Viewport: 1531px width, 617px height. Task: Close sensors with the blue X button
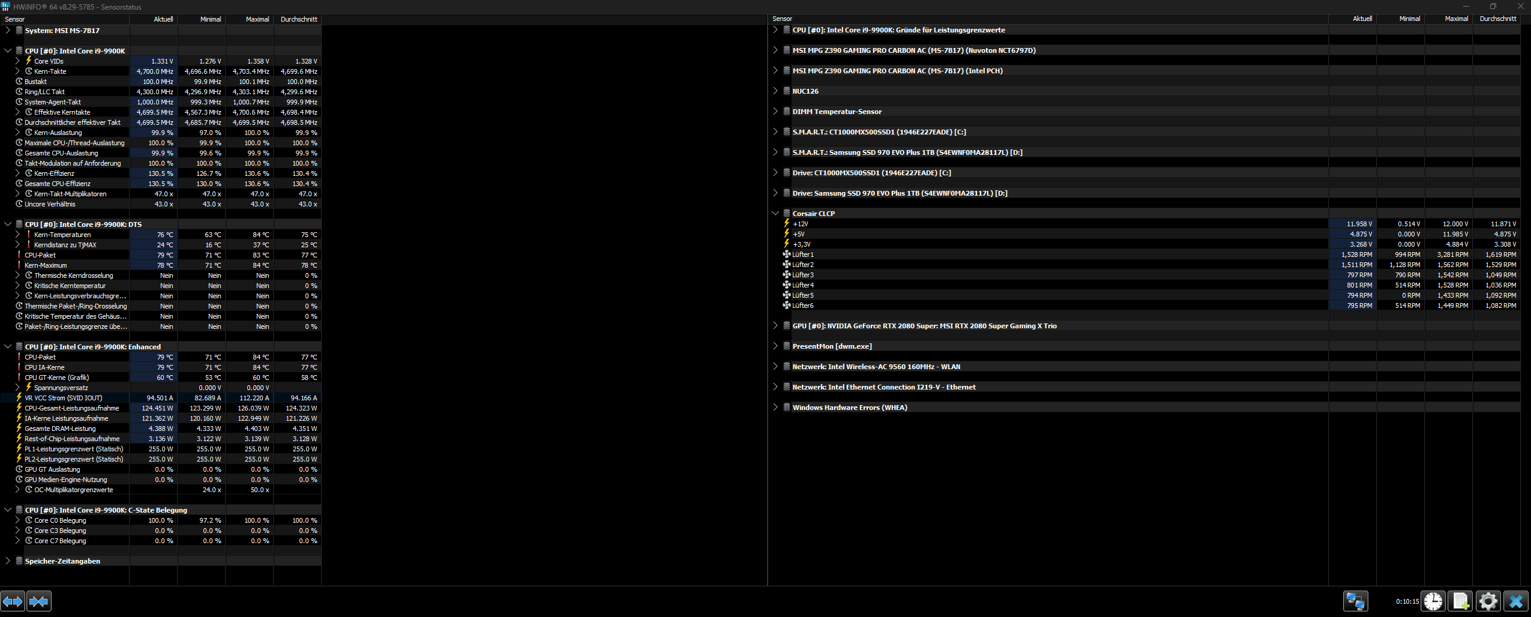1516,601
